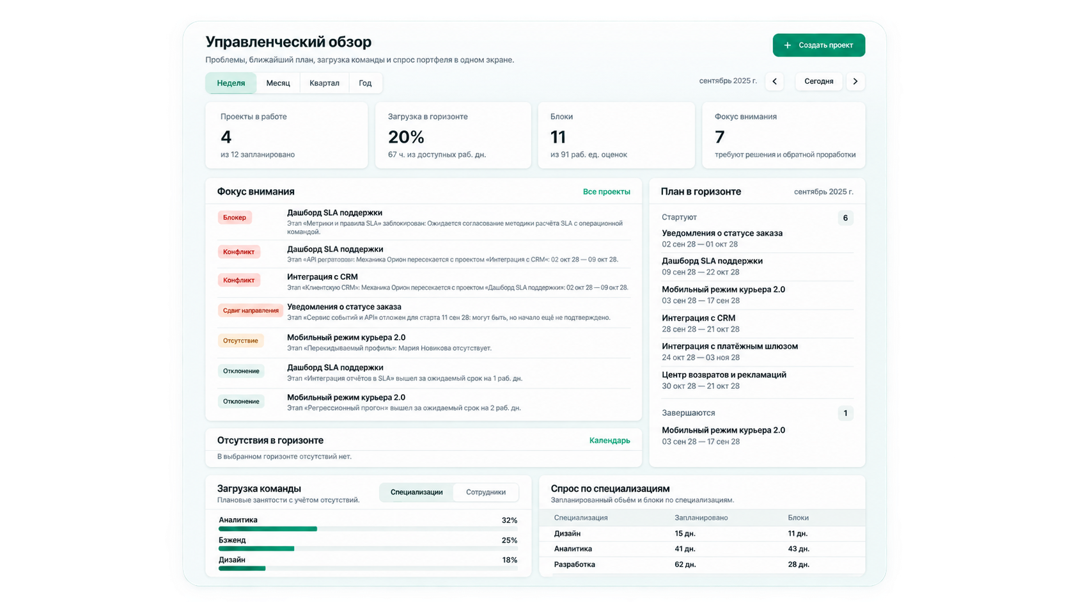
Task: Jump to today with 'Сегодня' button
Action: [x=818, y=81]
